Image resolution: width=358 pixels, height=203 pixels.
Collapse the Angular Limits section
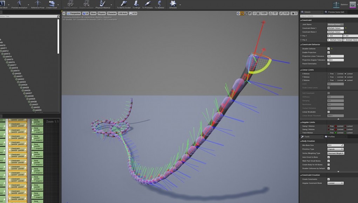point(301,122)
